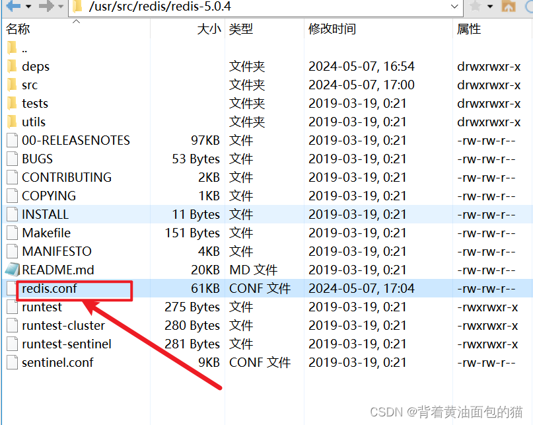The image size is (533, 425).
Task: Click the sentinel.conf file icon
Action: tap(13, 362)
